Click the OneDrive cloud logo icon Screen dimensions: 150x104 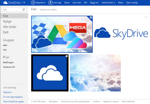[5, 2]
